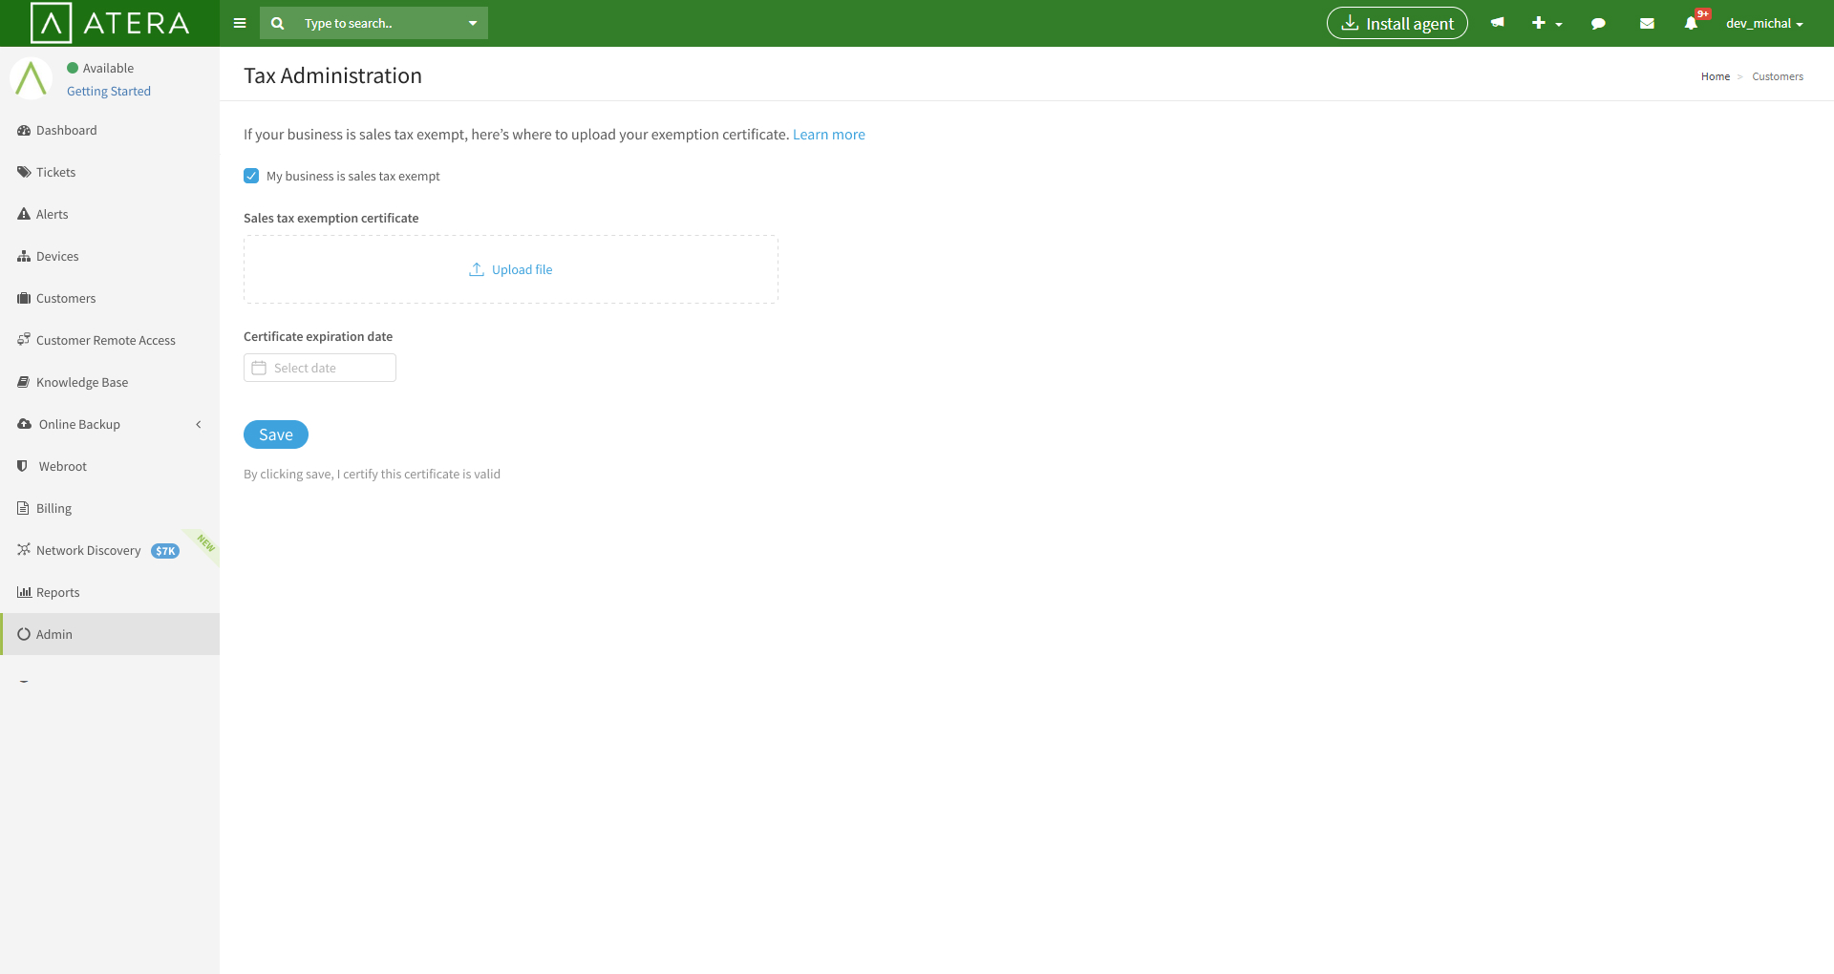Open the envelope messages icon

(x=1647, y=23)
